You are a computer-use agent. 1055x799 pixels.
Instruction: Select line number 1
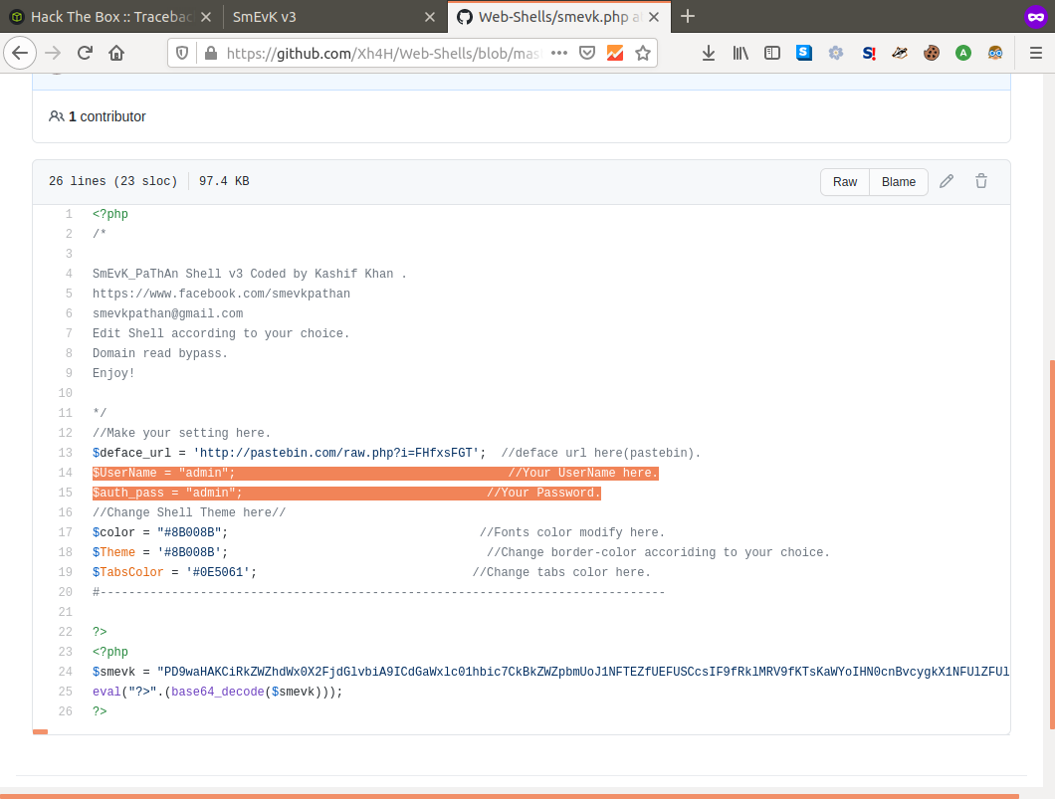pos(69,214)
